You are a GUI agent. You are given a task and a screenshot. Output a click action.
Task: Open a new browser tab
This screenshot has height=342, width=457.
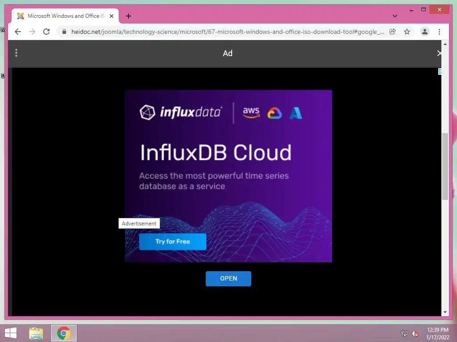coord(129,16)
